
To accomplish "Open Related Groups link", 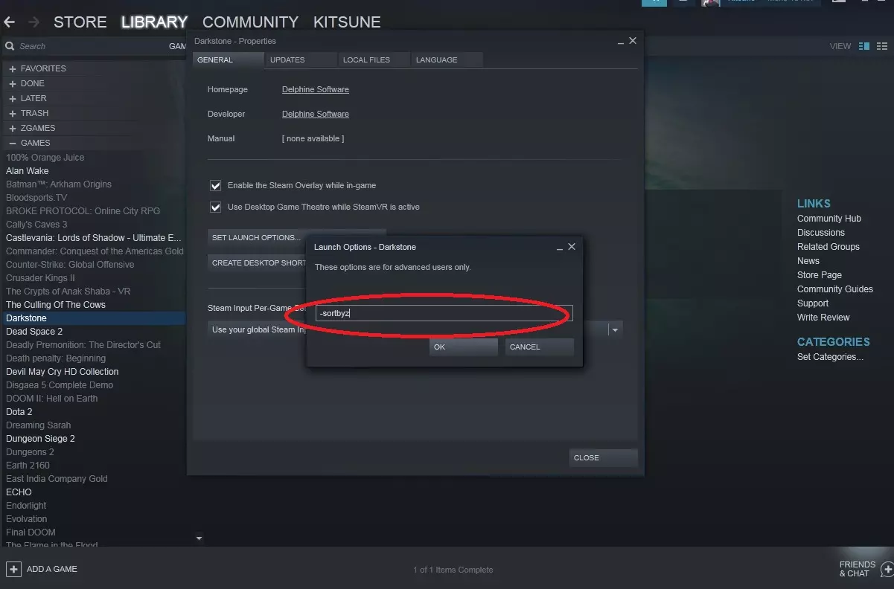I will click(x=828, y=247).
